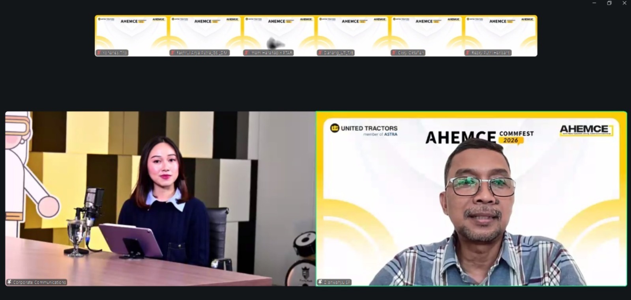Click the "Yohanes Tito" name label

coord(115,53)
